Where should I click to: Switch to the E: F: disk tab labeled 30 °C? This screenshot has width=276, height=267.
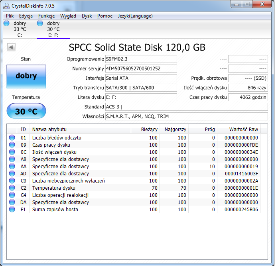53,29
